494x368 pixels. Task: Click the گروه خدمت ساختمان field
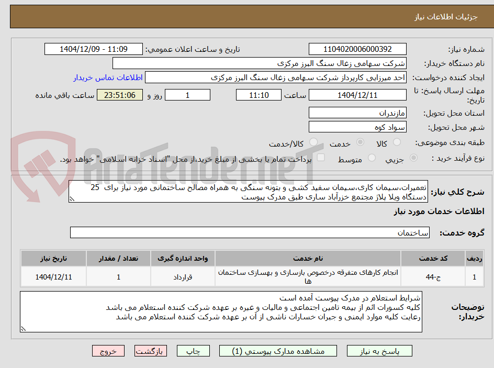click(250, 232)
